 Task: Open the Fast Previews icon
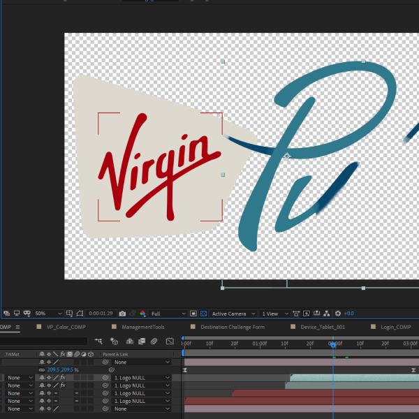[307, 314]
